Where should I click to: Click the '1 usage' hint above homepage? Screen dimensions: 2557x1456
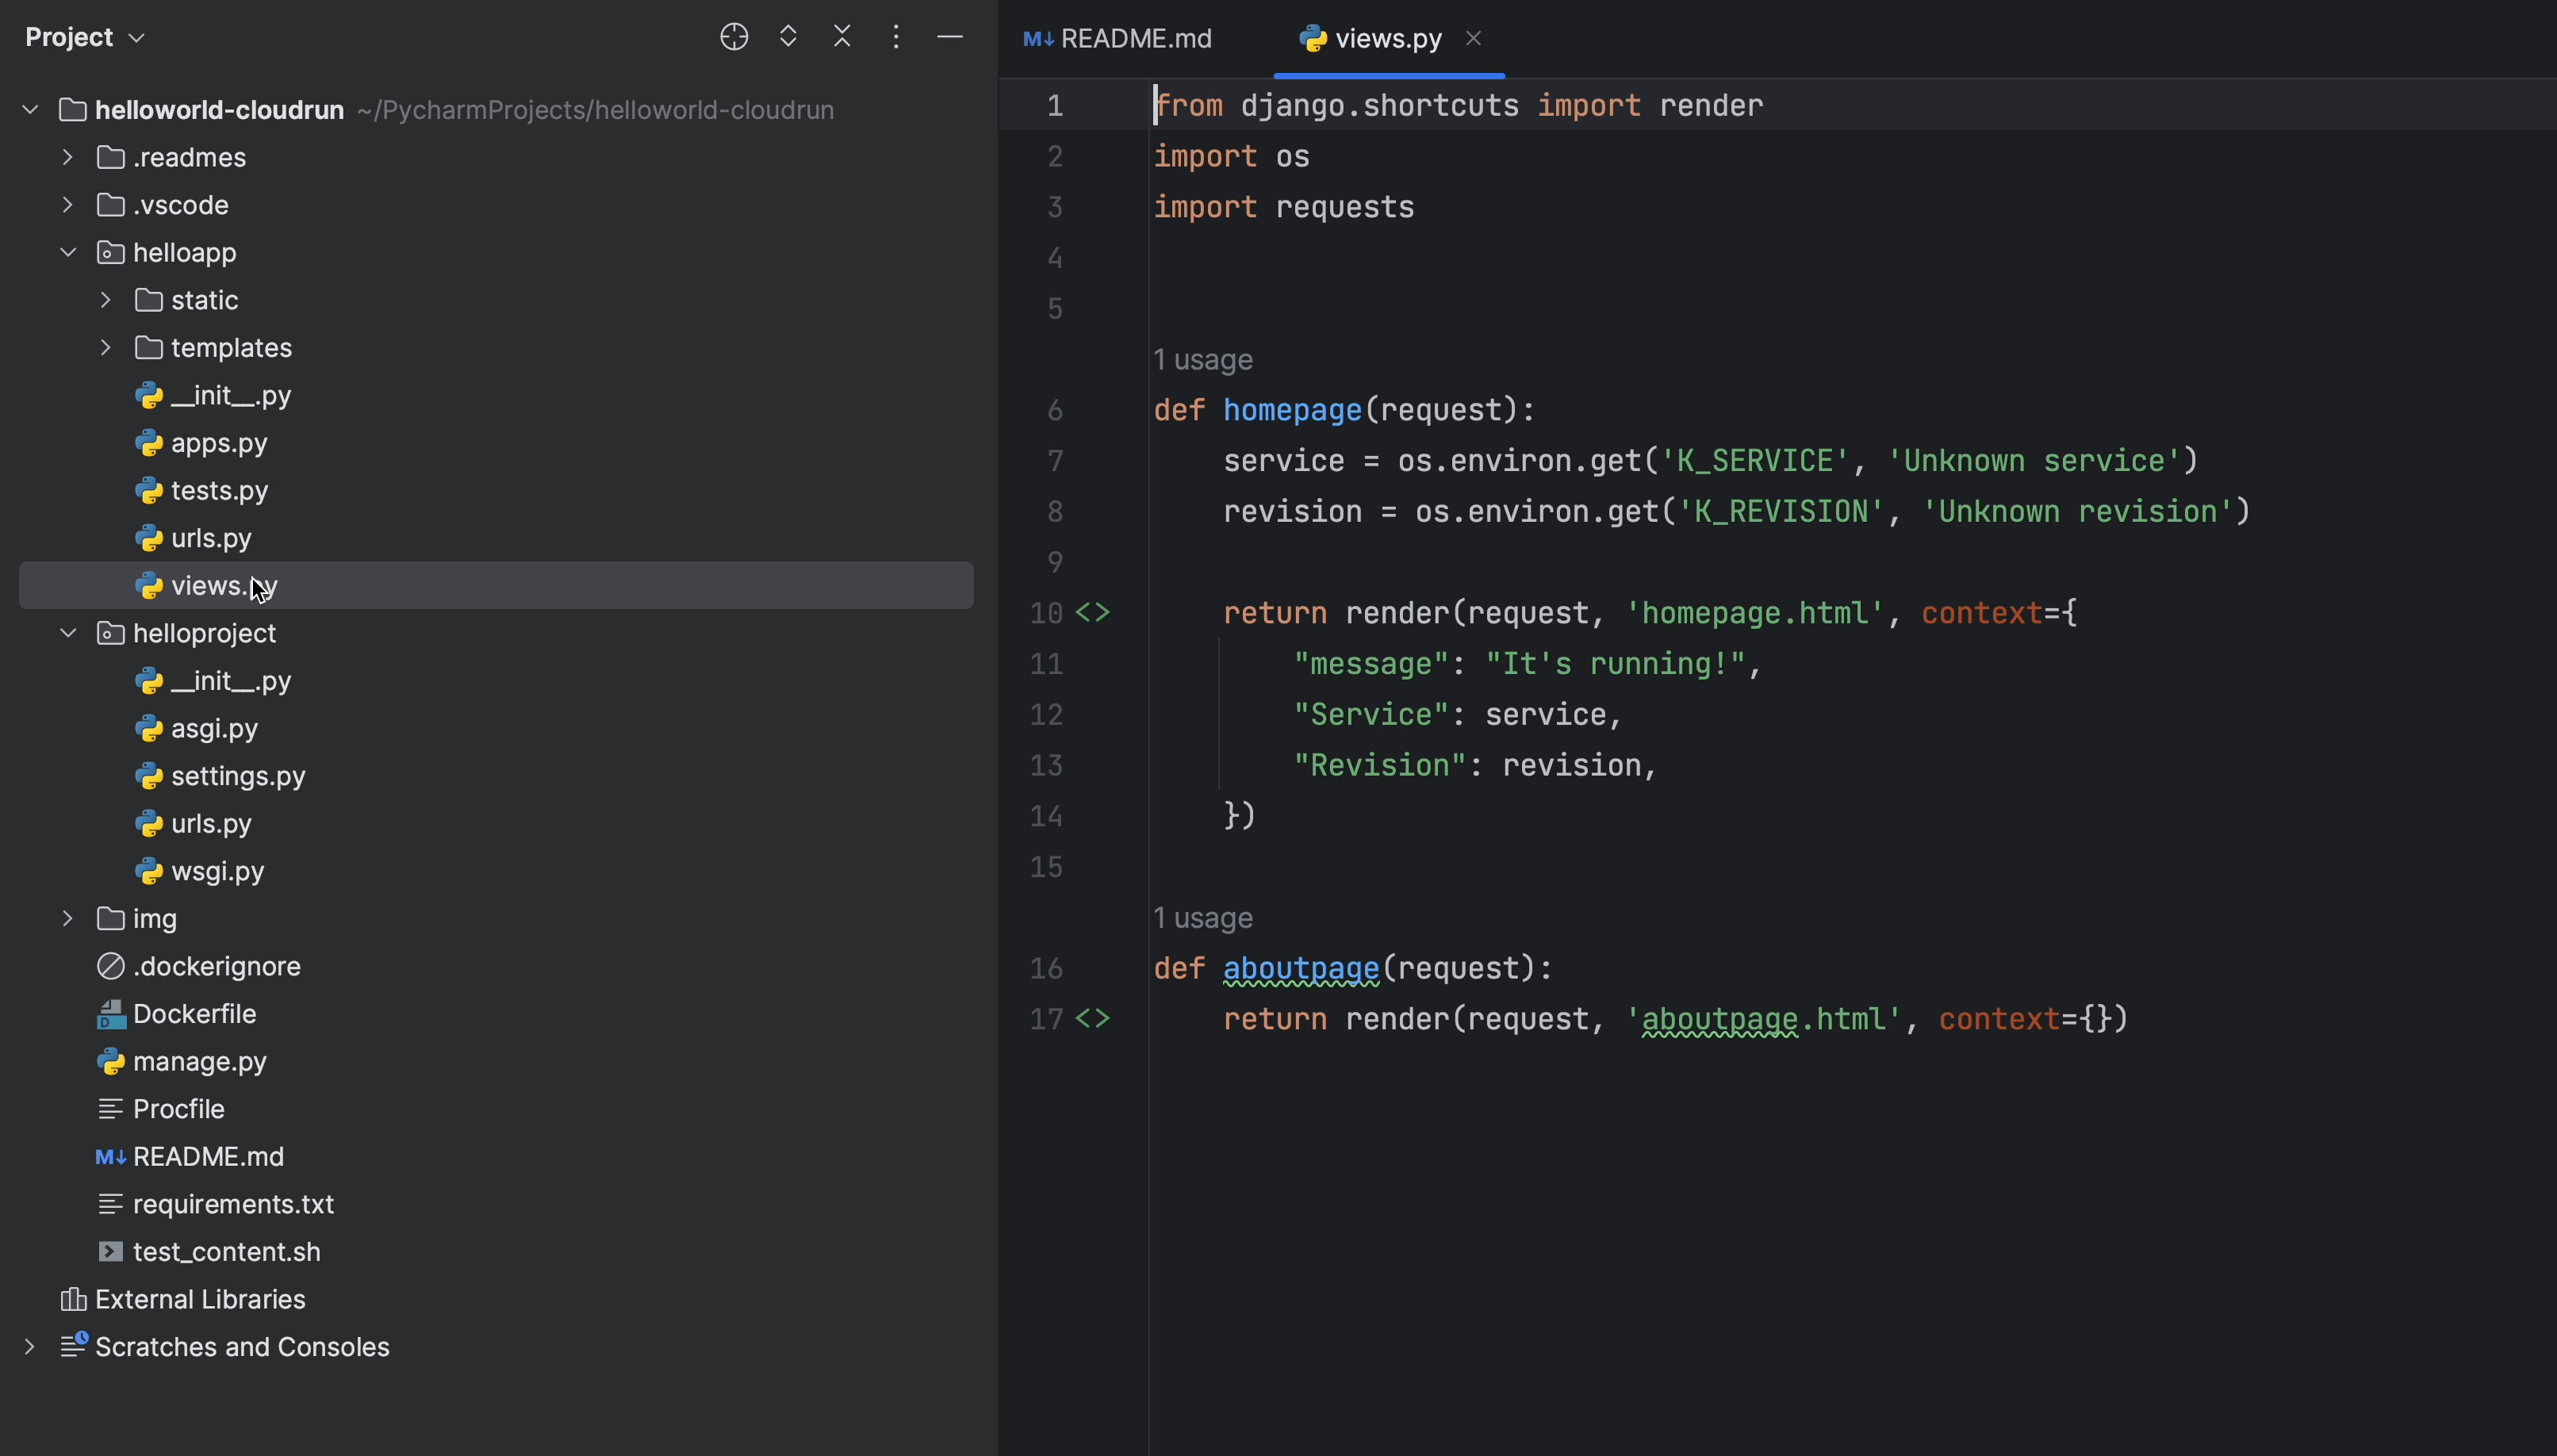point(1203,360)
